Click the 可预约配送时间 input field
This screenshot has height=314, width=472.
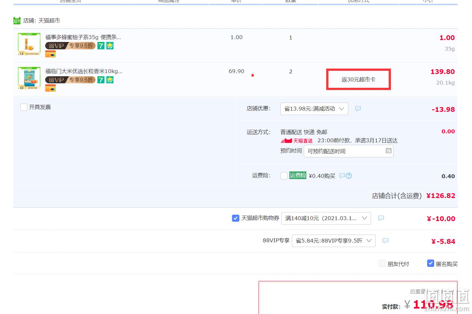click(x=348, y=151)
